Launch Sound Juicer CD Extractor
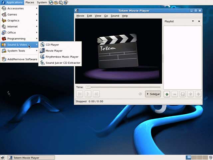This screenshot has width=213, height=160. [x=60, y=63]
